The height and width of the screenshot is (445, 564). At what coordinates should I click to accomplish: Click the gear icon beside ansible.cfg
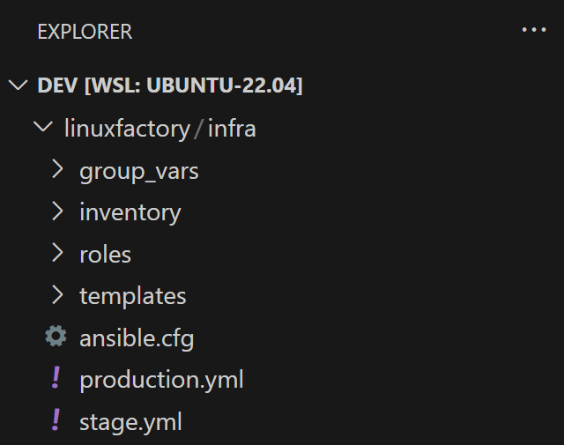pos(56,337)
